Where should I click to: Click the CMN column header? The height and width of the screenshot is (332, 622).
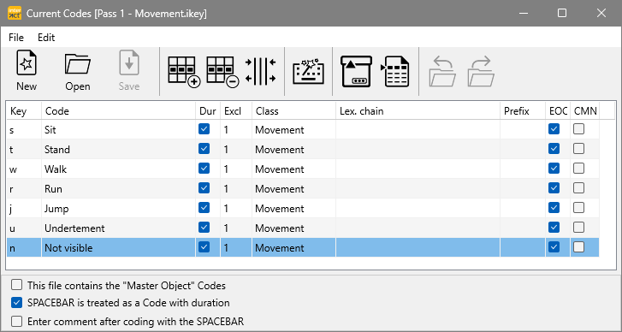click(585, 111)
